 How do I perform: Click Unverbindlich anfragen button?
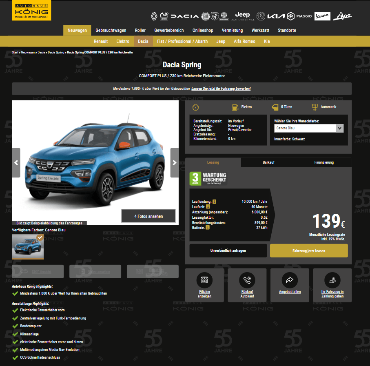point(228,251)
